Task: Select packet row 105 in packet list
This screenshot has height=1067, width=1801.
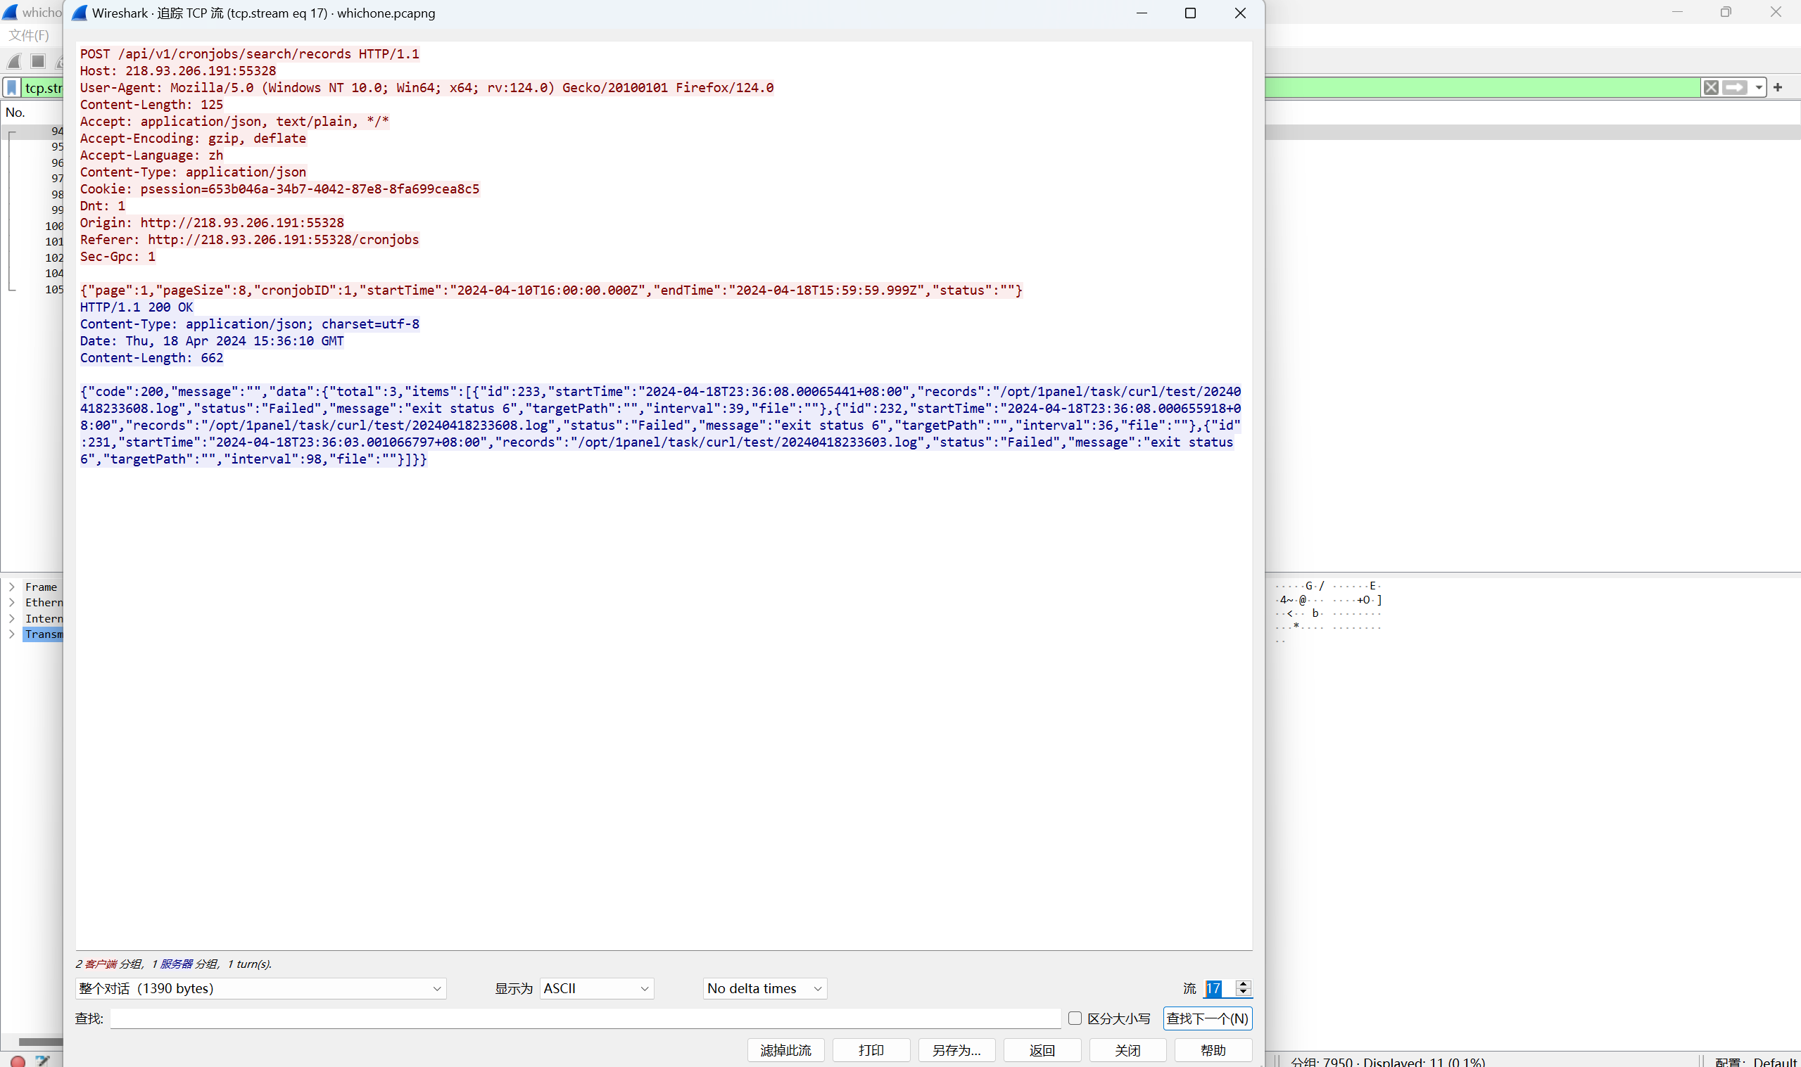Action: pyautogui.click(x=34, y=289)
